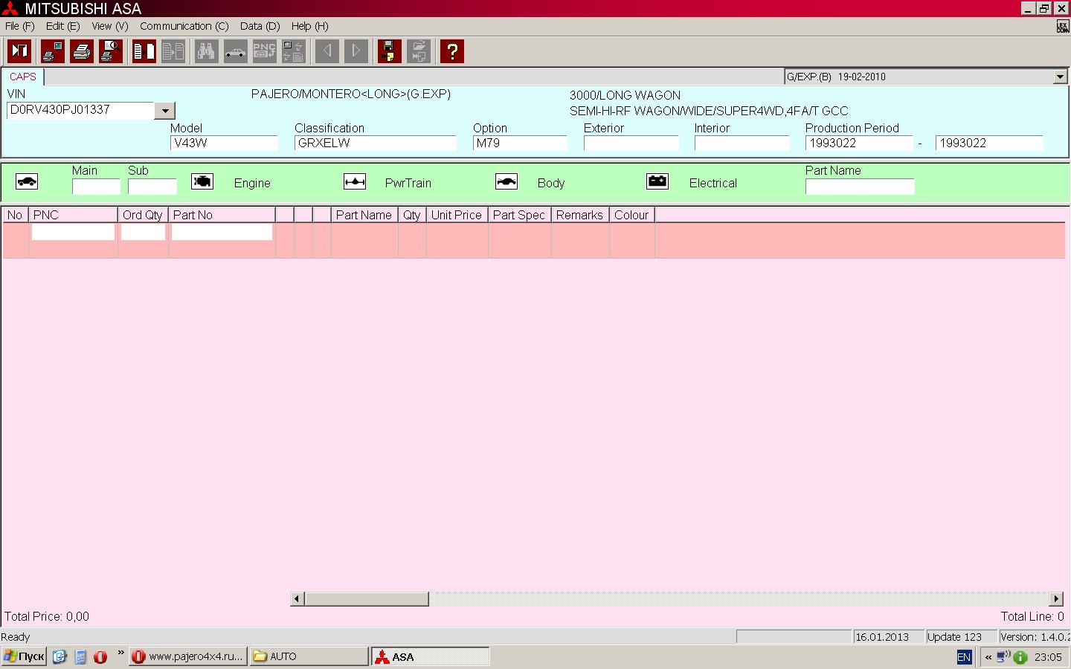Open print preview with magnifier icon
Viewport: 1071px width, 669px height.
[111, 51]
